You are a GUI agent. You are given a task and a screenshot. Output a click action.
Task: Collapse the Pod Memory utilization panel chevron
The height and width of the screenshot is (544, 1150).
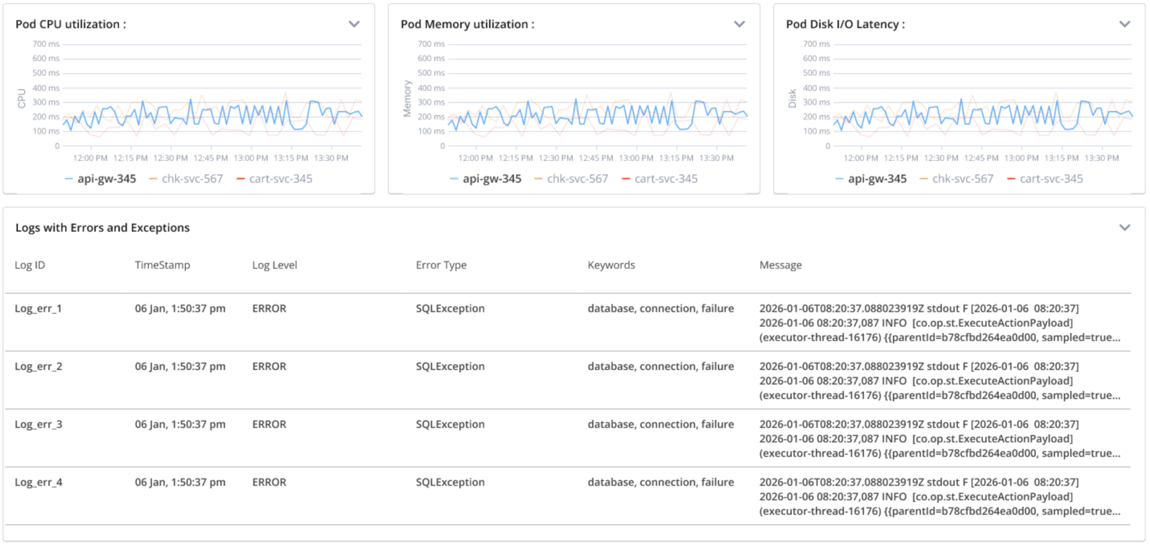[739, 24]
